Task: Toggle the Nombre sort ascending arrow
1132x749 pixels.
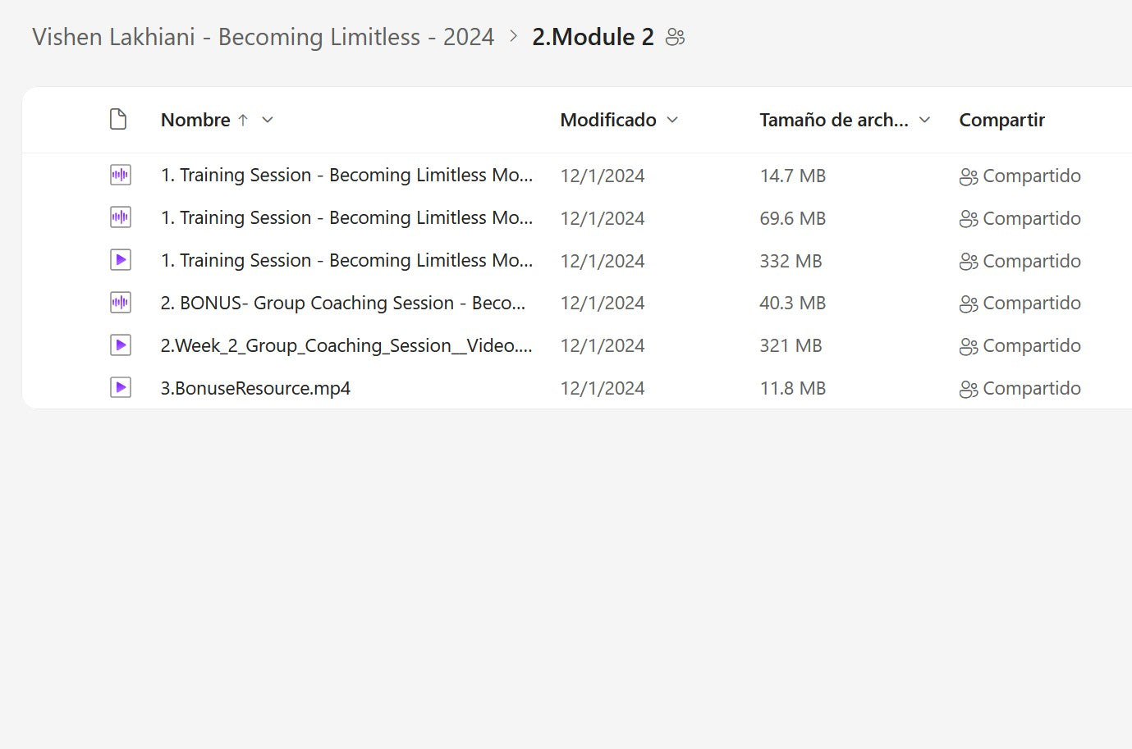Action: [x=243, y=120]
